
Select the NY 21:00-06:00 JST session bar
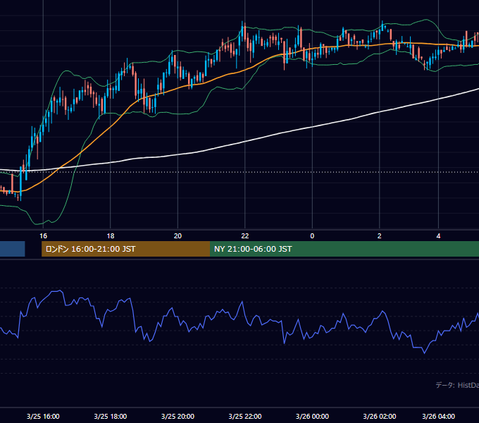pos(344,249)
